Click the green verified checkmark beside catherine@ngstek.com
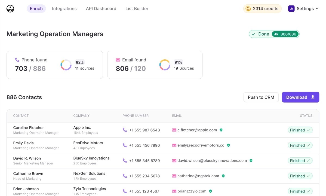The width and height of the screenshot is (326, 196). [x=223, y=176]
